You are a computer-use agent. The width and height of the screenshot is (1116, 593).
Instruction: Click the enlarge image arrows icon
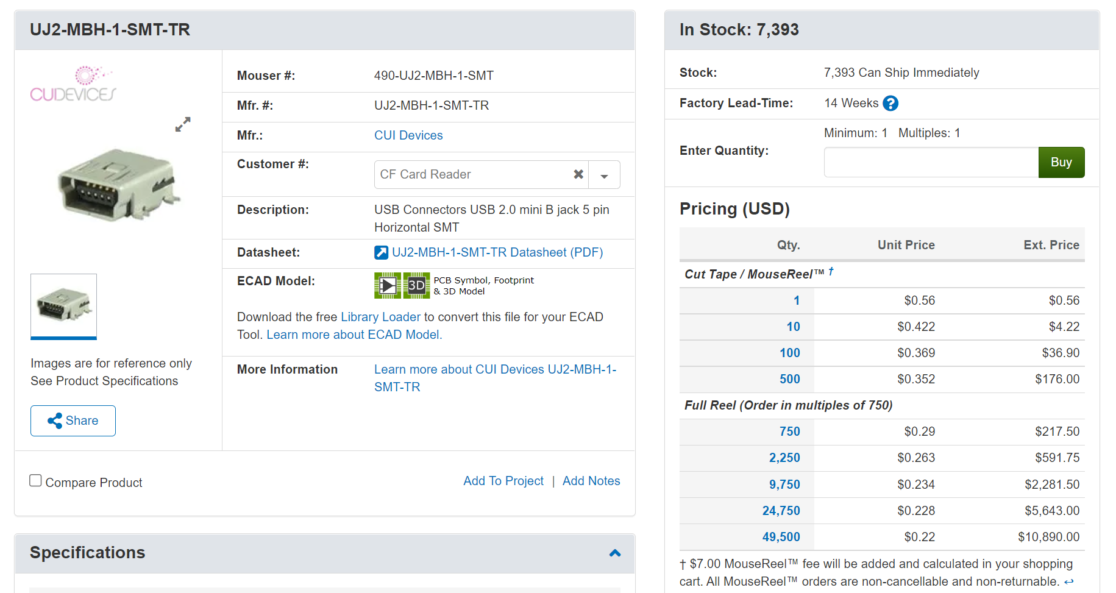point(183,124)
